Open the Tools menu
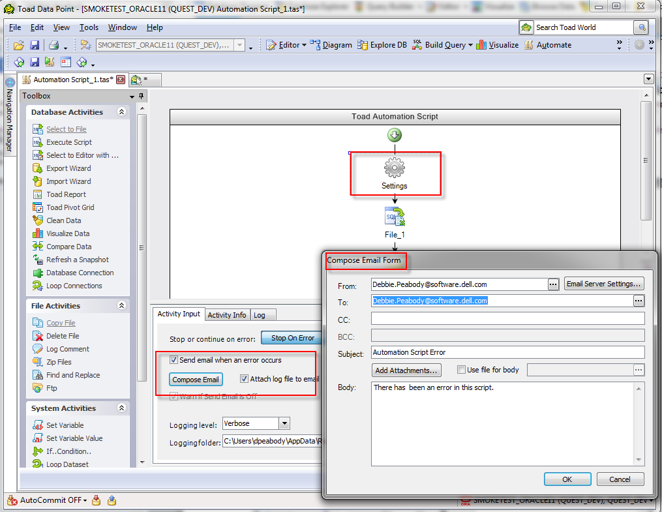Viewport: 662px width, 512px height. click(x=89, y=27)
